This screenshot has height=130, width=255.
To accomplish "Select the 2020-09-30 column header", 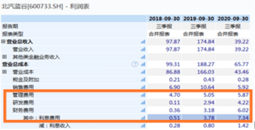I will (x=233, y=19).
